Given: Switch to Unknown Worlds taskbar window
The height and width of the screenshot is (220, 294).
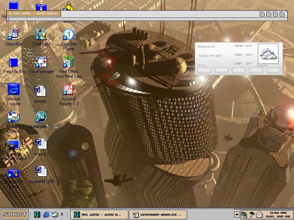Looking at the screenshot, I should (158, 214).
